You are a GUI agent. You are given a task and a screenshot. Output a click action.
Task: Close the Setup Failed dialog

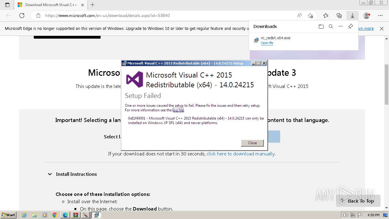(x=252, y=143)
